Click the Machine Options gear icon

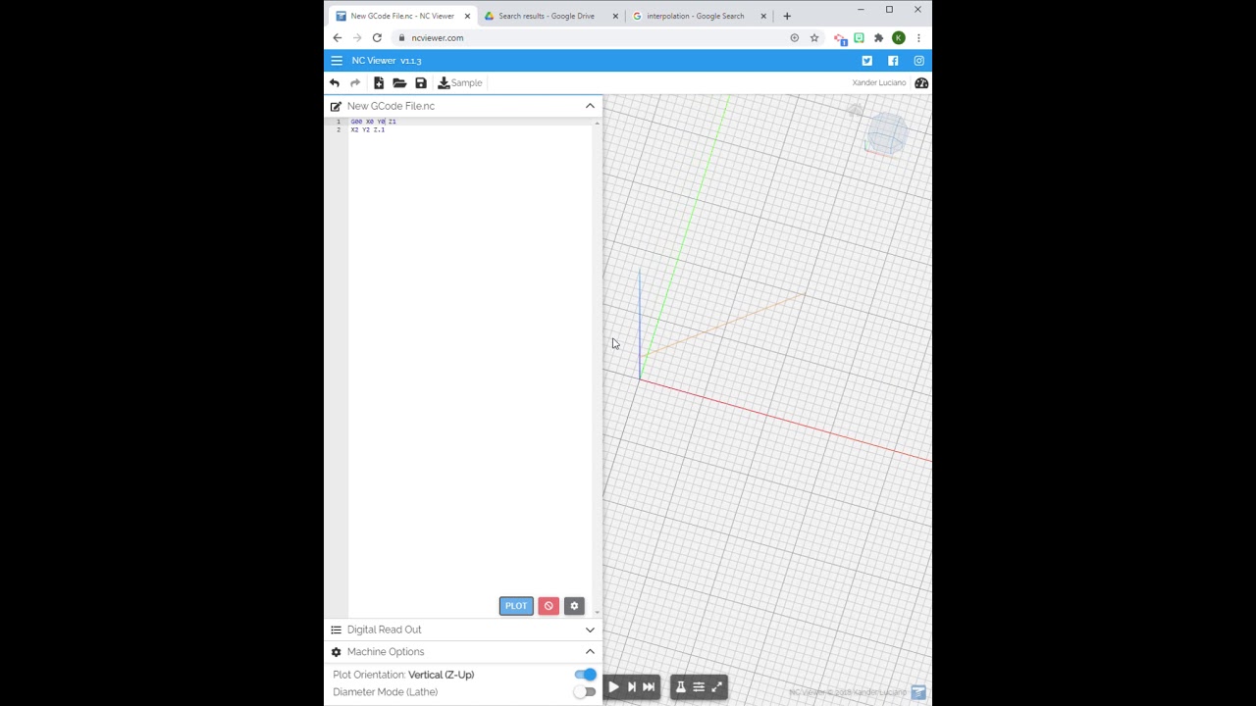tap(336, 652)
